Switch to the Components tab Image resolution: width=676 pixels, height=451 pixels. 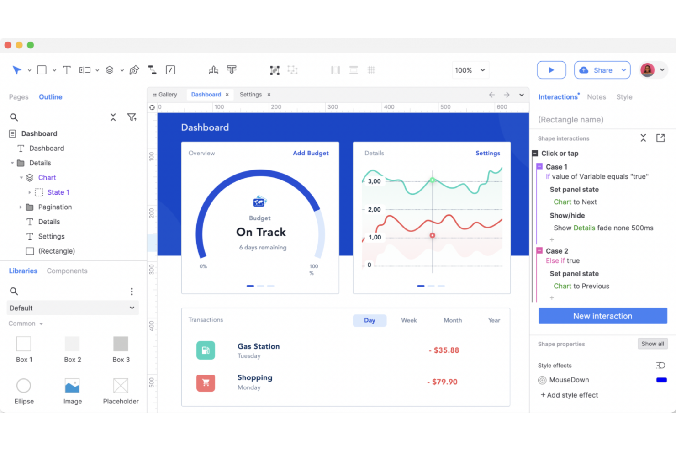67,271
